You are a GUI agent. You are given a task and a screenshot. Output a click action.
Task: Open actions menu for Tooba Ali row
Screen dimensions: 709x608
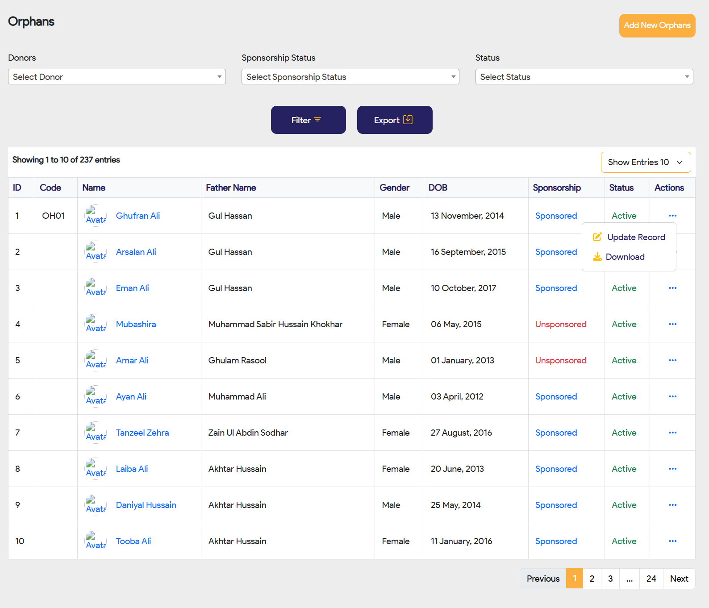672,541
